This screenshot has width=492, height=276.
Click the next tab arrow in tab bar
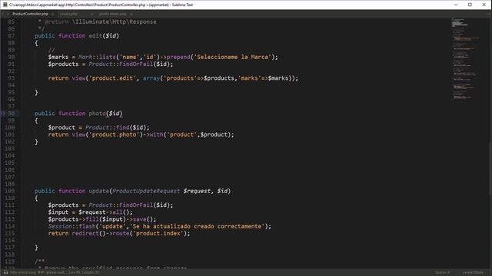click(x=8, y=14)
